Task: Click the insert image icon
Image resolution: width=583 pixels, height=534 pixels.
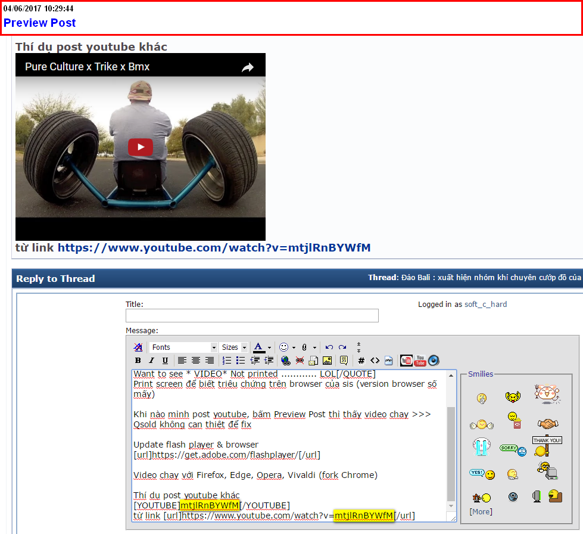Action: click(327, 361)
